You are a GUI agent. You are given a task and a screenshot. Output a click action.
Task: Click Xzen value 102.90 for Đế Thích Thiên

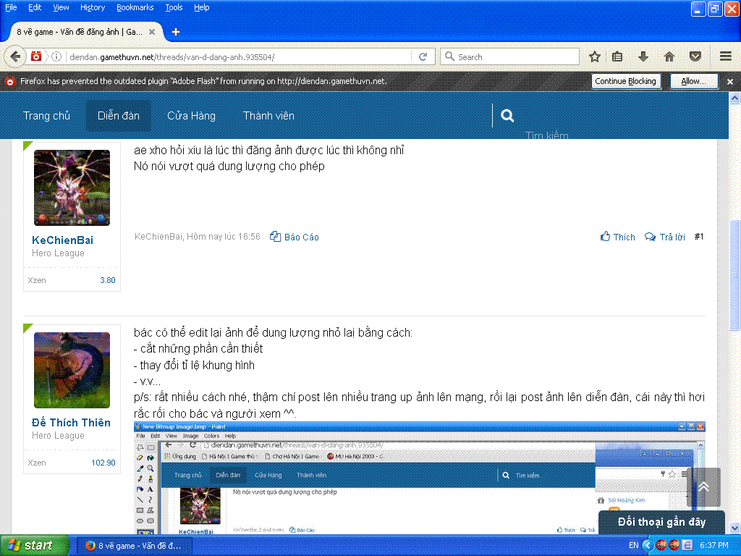pos(103,463)
